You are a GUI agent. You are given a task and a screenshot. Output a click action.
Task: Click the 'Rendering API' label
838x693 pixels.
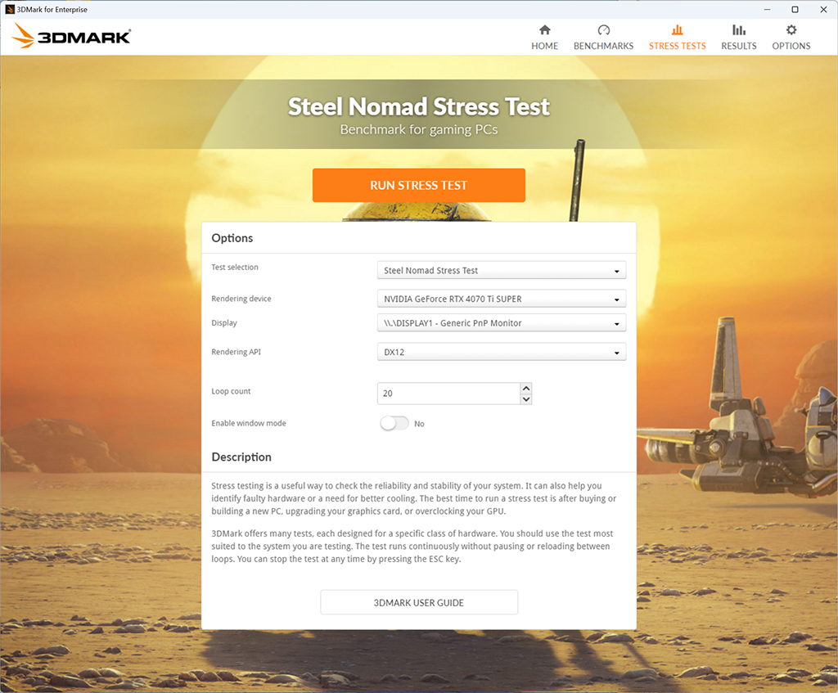coord(236,352)
